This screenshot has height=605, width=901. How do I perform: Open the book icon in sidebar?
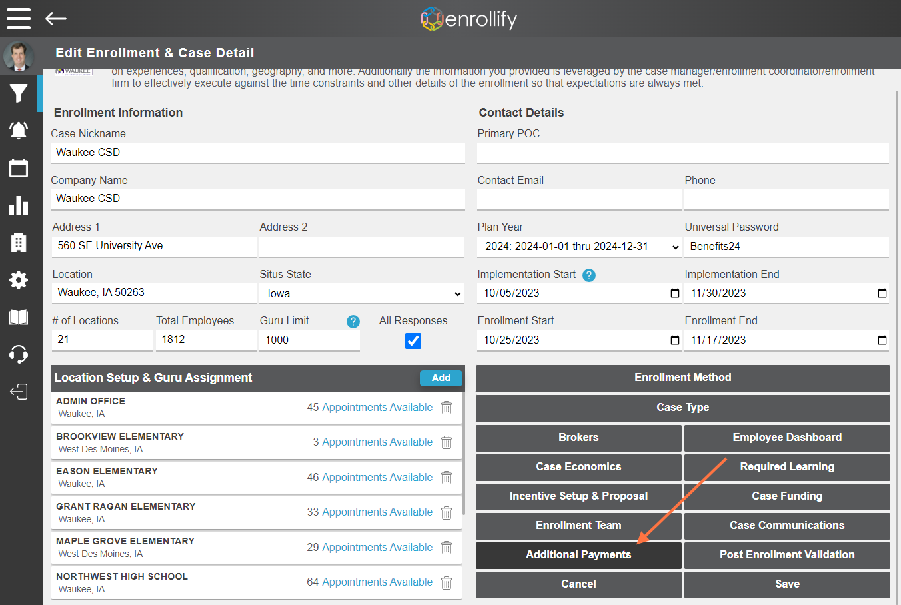click(19, 317)
